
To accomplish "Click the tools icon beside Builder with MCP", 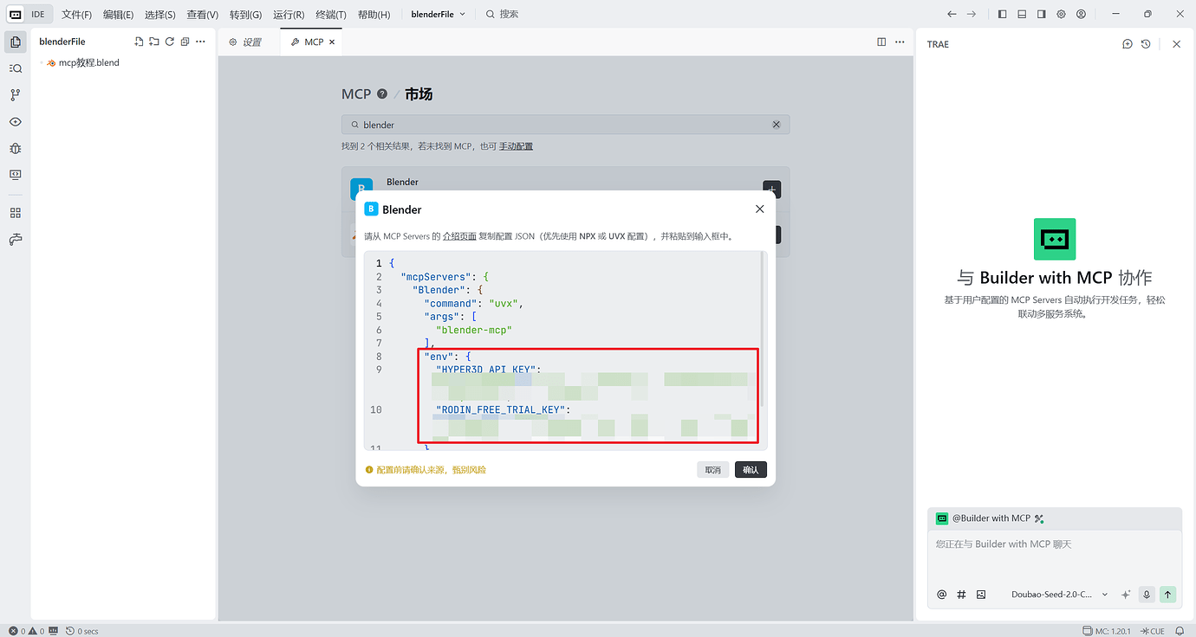I will tap(1039, 518).
